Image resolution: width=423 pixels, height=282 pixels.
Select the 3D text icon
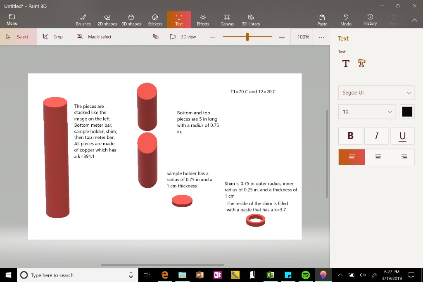(361, 64)
